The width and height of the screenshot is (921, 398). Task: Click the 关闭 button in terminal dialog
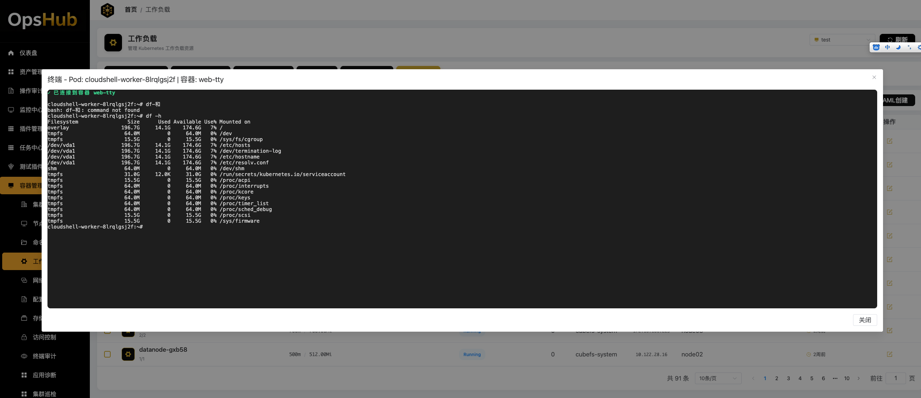coord(865,320)
